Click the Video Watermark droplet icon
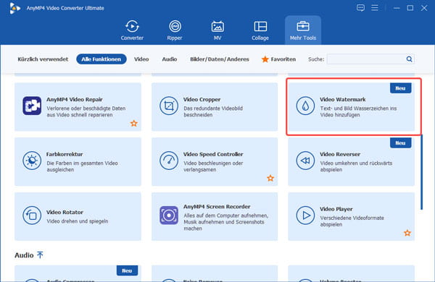Screen dimensions: 435x282 305,106
